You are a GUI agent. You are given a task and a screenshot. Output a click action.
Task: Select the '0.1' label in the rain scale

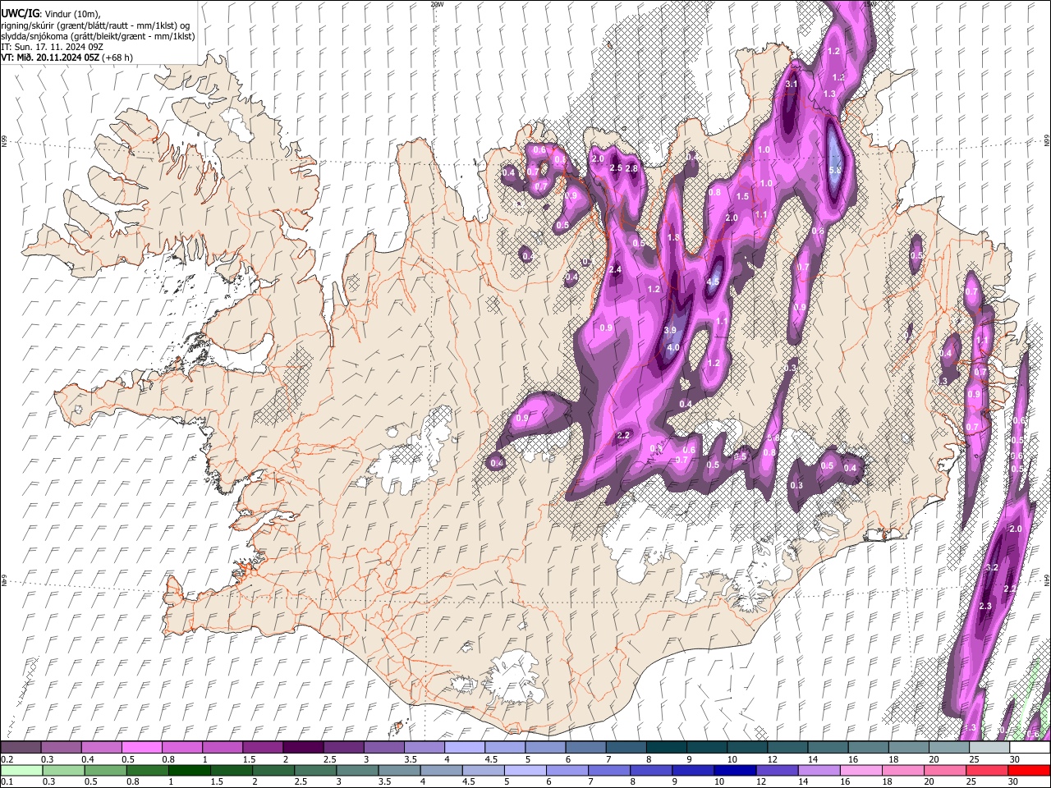tap(6, 781)
